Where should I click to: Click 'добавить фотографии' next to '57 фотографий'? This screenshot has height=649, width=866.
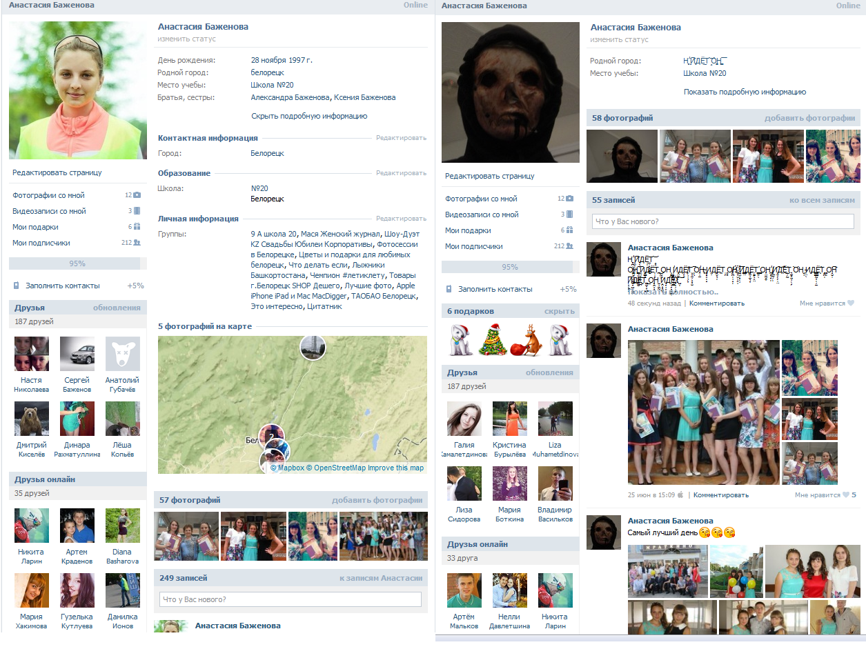[x=377, y=500]
